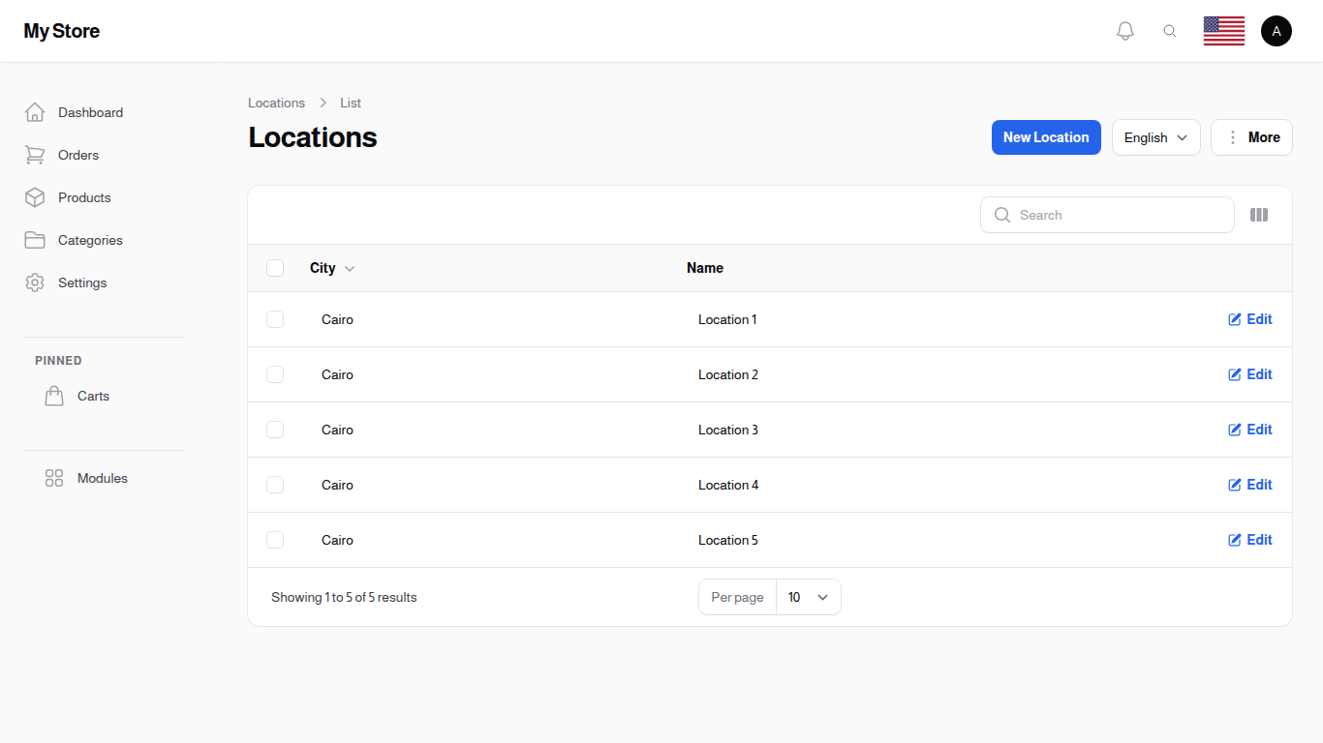Open the Orders section
Viewport: 1323px width, 743px height.
77,155
